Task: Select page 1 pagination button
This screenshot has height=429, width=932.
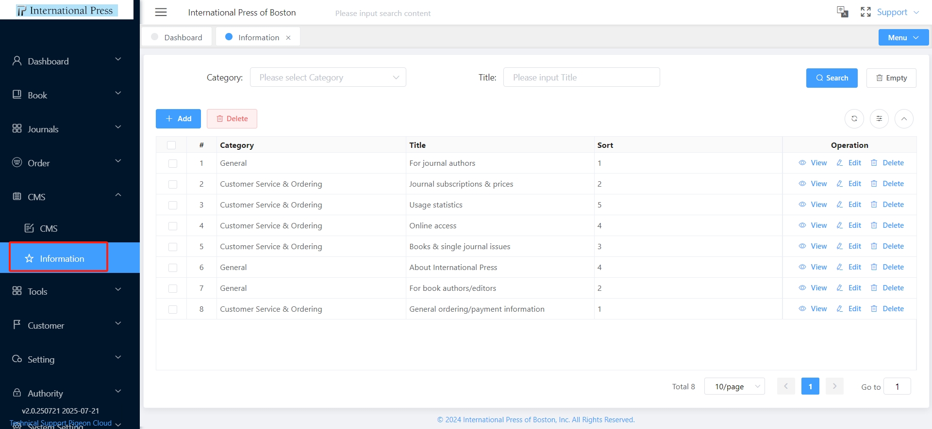Action: pos(810,386)
